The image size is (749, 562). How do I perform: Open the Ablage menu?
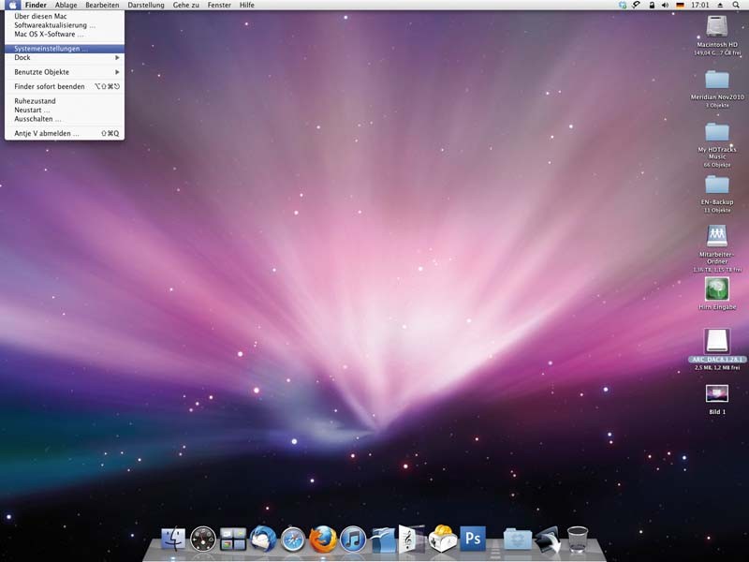point(66,5)
